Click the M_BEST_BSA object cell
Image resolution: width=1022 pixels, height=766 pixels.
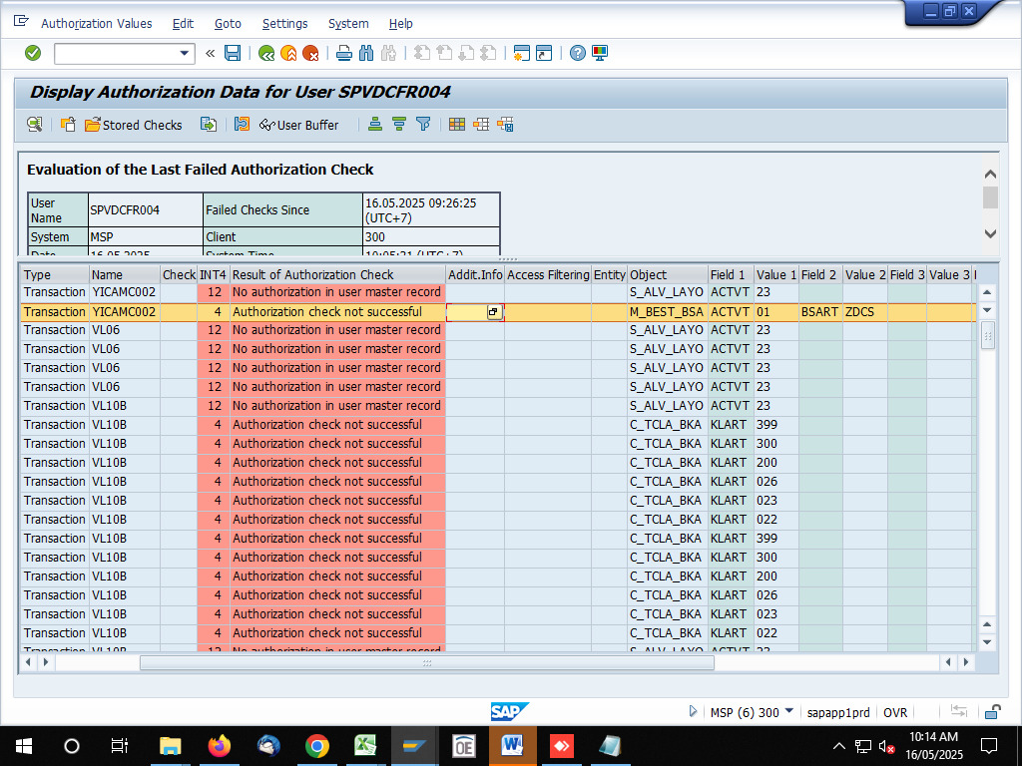click(x=668, y=312)
